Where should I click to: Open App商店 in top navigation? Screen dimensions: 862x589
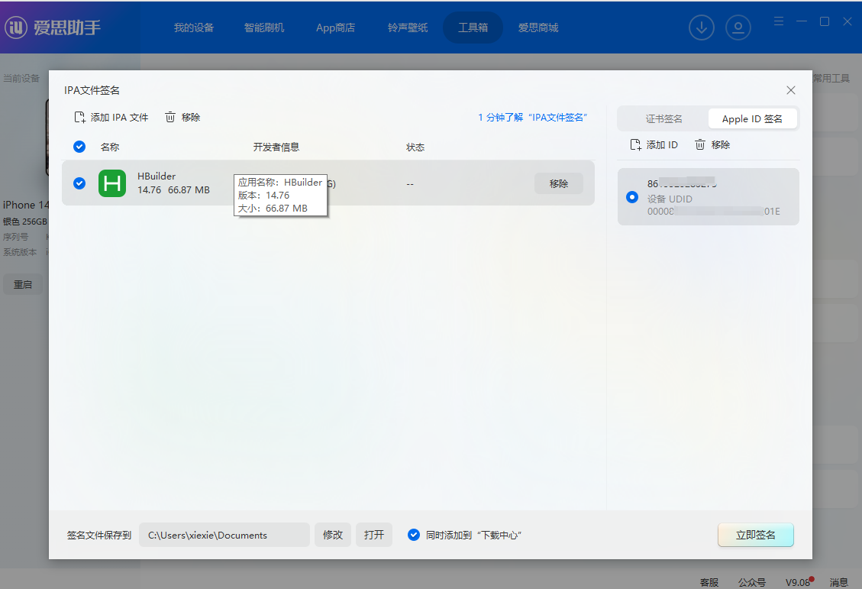click(x=335, y=28)
